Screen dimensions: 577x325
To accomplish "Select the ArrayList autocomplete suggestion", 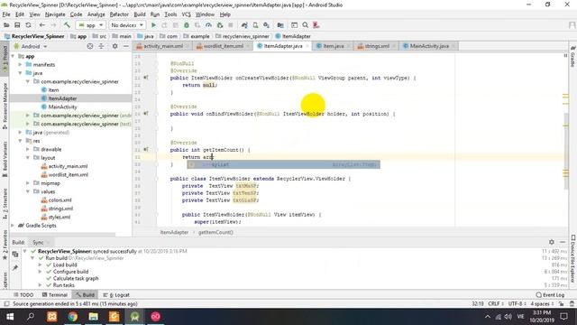I will point(283,164).
